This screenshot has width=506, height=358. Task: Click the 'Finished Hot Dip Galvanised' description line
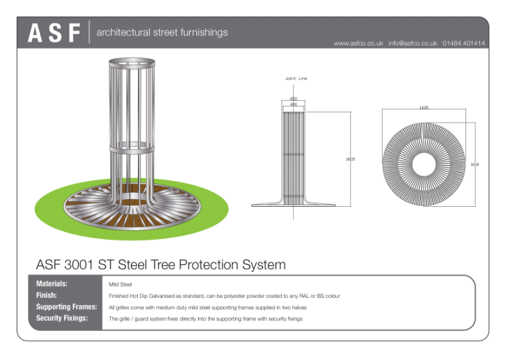(x=225, y=296)
